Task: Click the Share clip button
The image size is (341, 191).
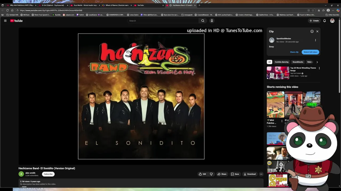Action: (x=294, y=52)
